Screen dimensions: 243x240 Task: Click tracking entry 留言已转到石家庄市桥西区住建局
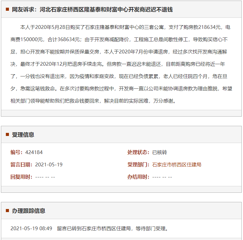click(94, 228)
